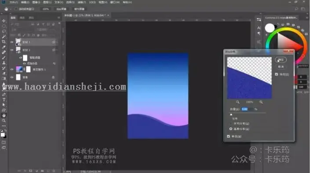Select the Lasso tool
310x173 pixels.
pyautogui.click(x=4, y=31)
